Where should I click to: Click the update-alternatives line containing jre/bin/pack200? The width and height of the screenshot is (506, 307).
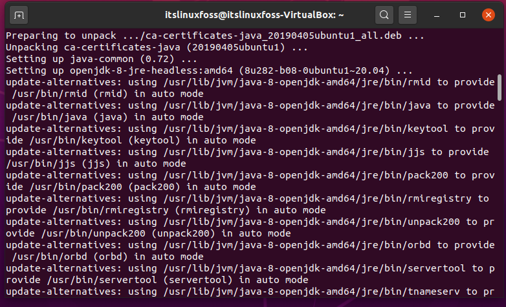[x=250, y=175]
